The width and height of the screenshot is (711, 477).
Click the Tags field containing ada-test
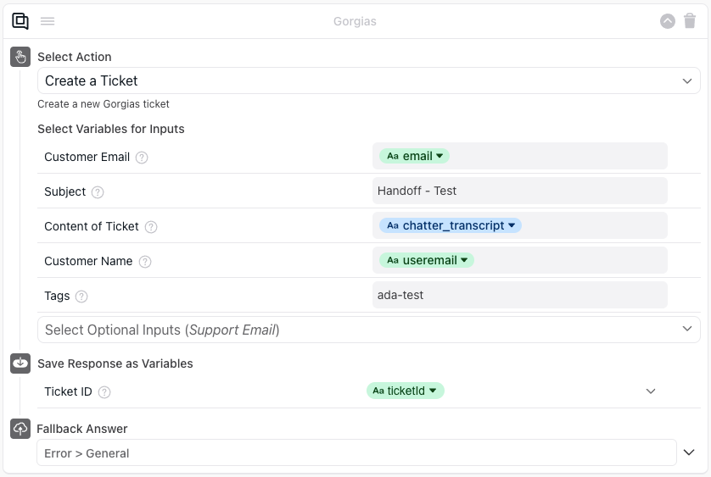pos(519,295)
